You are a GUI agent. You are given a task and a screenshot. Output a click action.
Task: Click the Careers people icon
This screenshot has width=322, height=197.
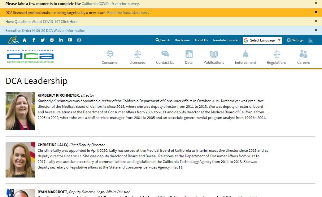click(303, 54)
